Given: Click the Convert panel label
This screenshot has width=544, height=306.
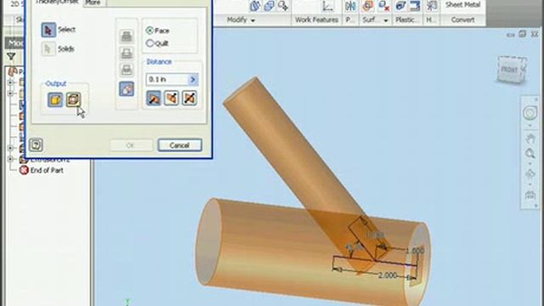Looking at the screenshot, I should click(462, 20).
